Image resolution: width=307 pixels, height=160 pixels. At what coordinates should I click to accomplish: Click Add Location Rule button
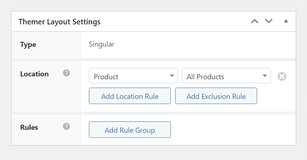(130, 96)
